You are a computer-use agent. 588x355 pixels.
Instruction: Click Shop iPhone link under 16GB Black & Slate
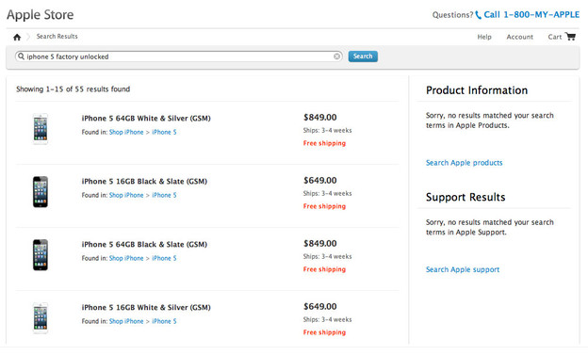pos(126,195)
